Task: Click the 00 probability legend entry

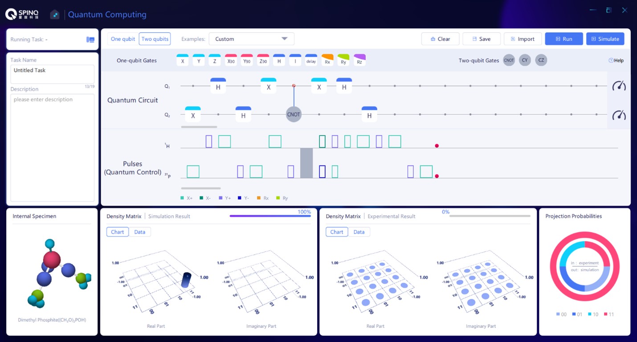Action: pos(561,314)
